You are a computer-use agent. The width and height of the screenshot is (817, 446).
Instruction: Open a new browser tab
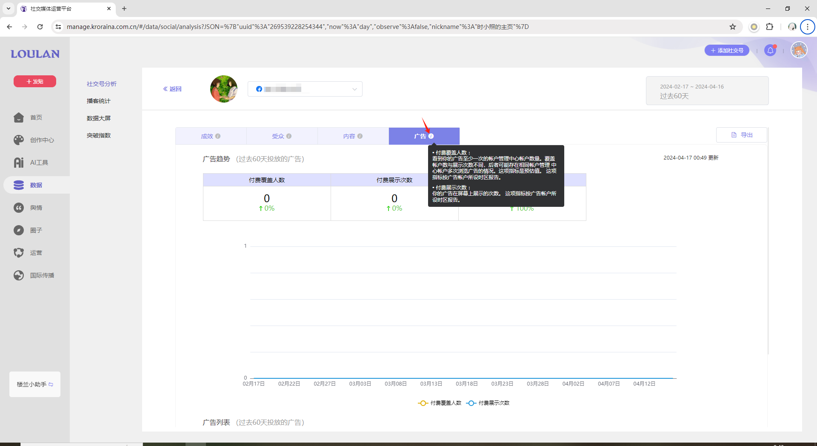point(124,9)
